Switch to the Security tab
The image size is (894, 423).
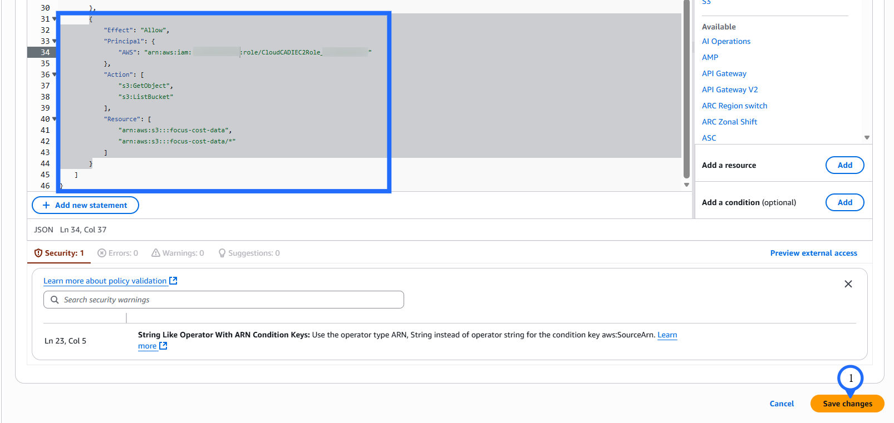pyautogui.click(x=60, y=253)
